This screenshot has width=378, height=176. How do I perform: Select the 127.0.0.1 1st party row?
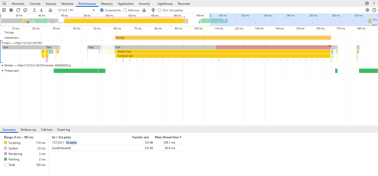(117, 143)
